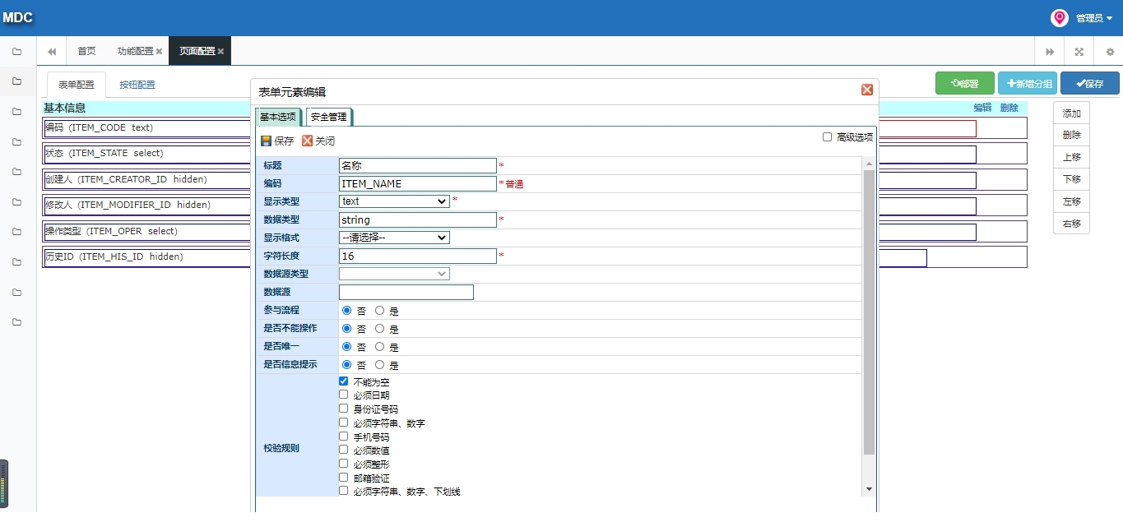Viewport: 1123px width, 522px height.
Task: Click the fifth folder icon in left sidebar
Action: point(16,172)
